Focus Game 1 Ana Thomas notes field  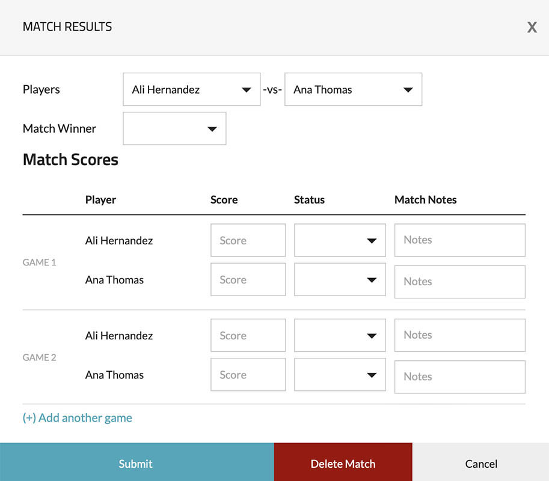pyautogui.click(x=459, y=282)
